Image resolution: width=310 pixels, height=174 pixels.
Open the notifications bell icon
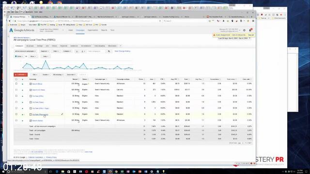250,30
